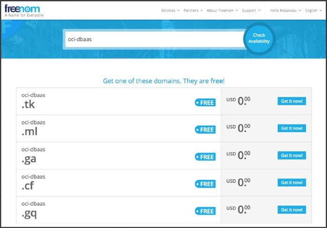The height and width of the screenshot is (228, 327).
Task: Click the Check Availability button
Action: 259,38
